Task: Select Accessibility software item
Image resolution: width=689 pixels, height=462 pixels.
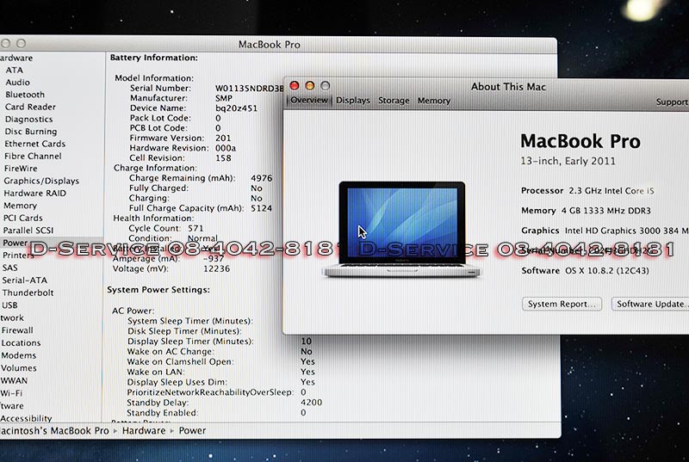Action: (26, 419)
